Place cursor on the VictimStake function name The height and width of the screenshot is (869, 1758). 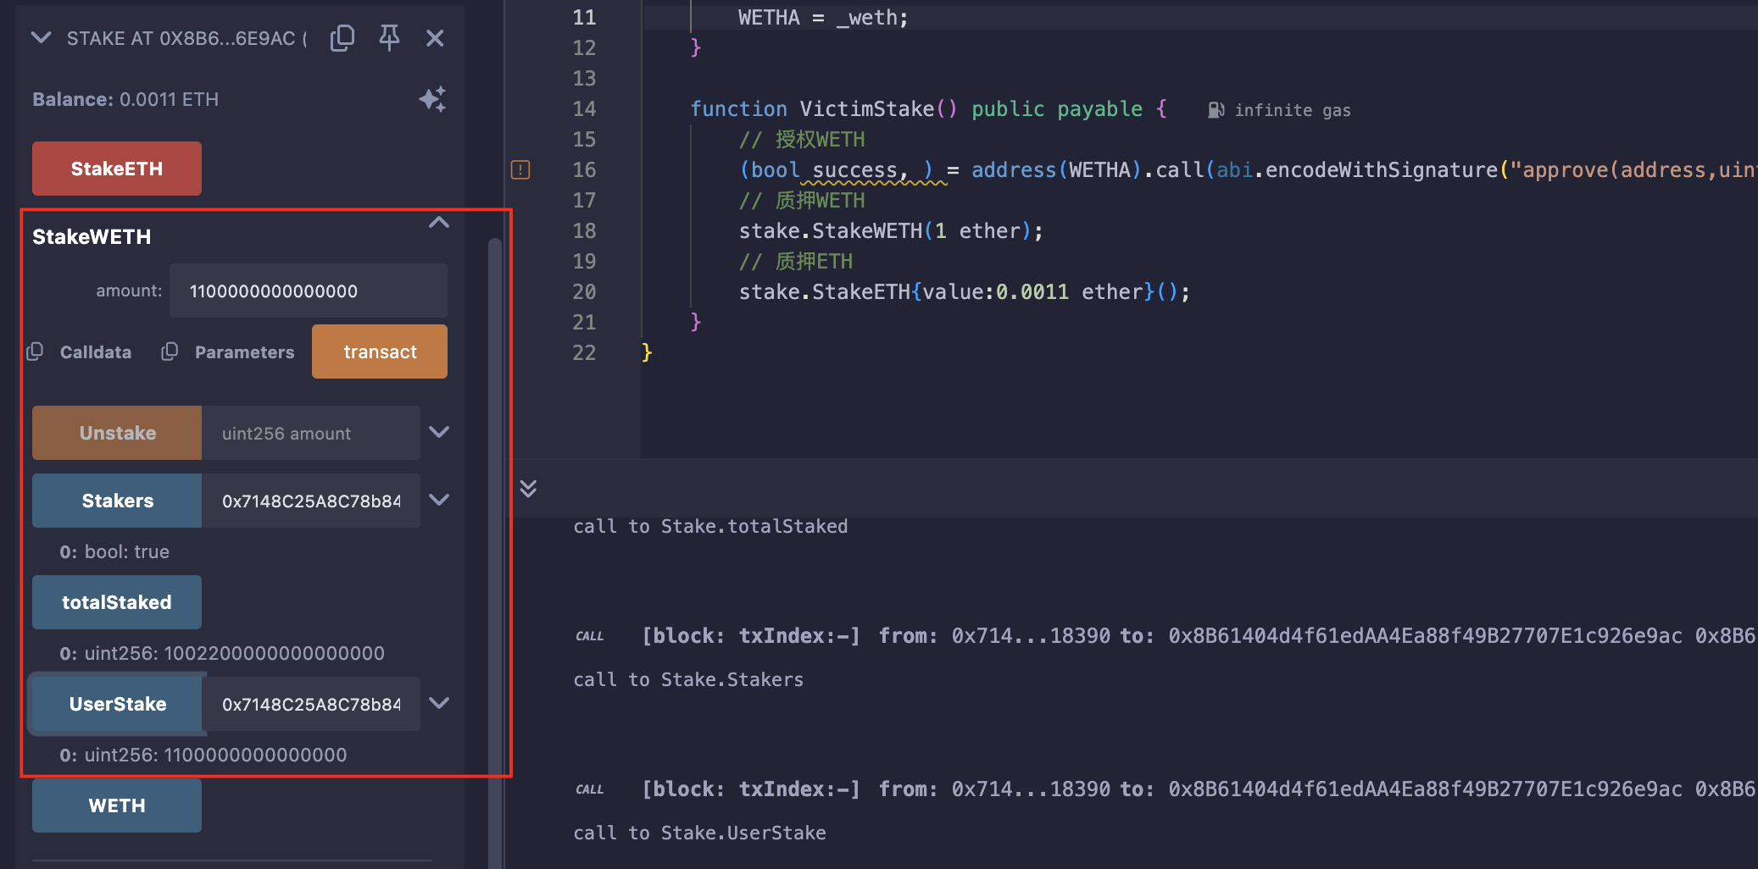pyautogui.click(x=866, y=108)
